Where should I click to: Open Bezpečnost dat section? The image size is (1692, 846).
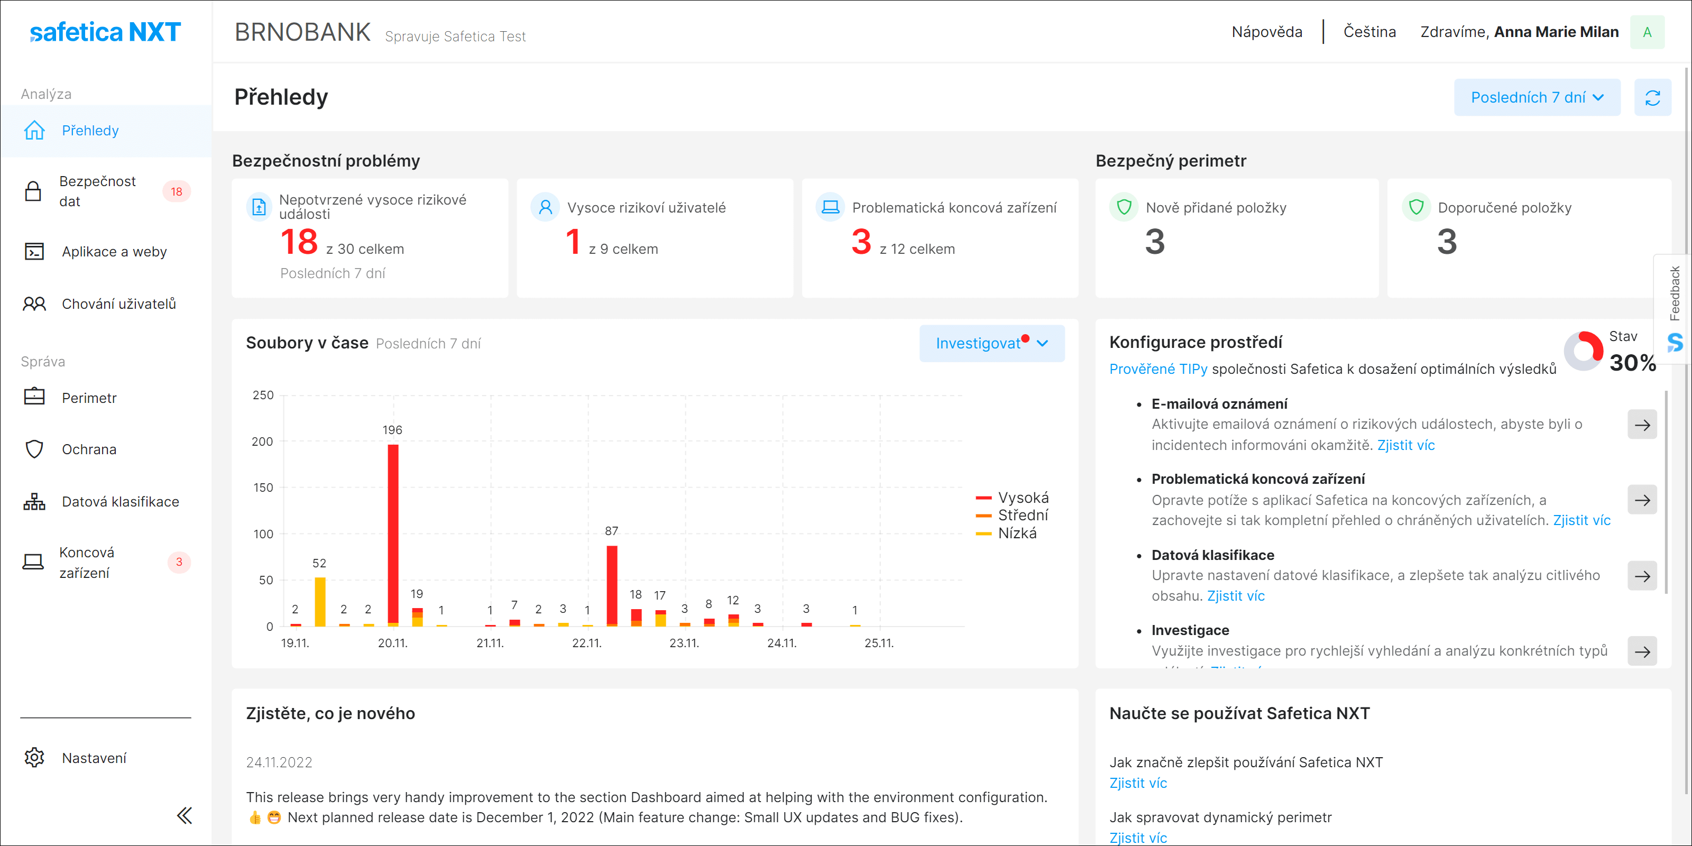pyautogui.click(x=106, y=191)
